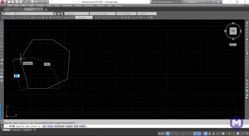Click the Save icon in Quick Access toolbar

pos(17,2)
